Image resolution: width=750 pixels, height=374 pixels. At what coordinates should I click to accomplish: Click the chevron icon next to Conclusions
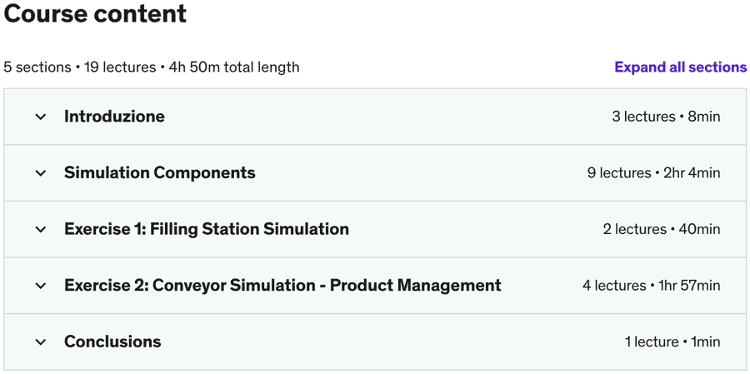pos(41,342)
